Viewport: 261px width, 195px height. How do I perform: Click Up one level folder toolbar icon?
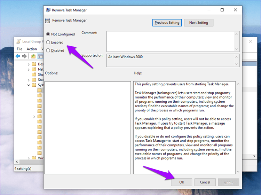pyautogui.click(x=33, y=56)
